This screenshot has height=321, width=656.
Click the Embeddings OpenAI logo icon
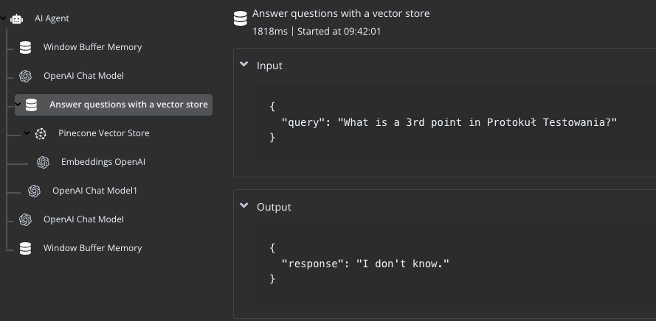tap(44, 162)
